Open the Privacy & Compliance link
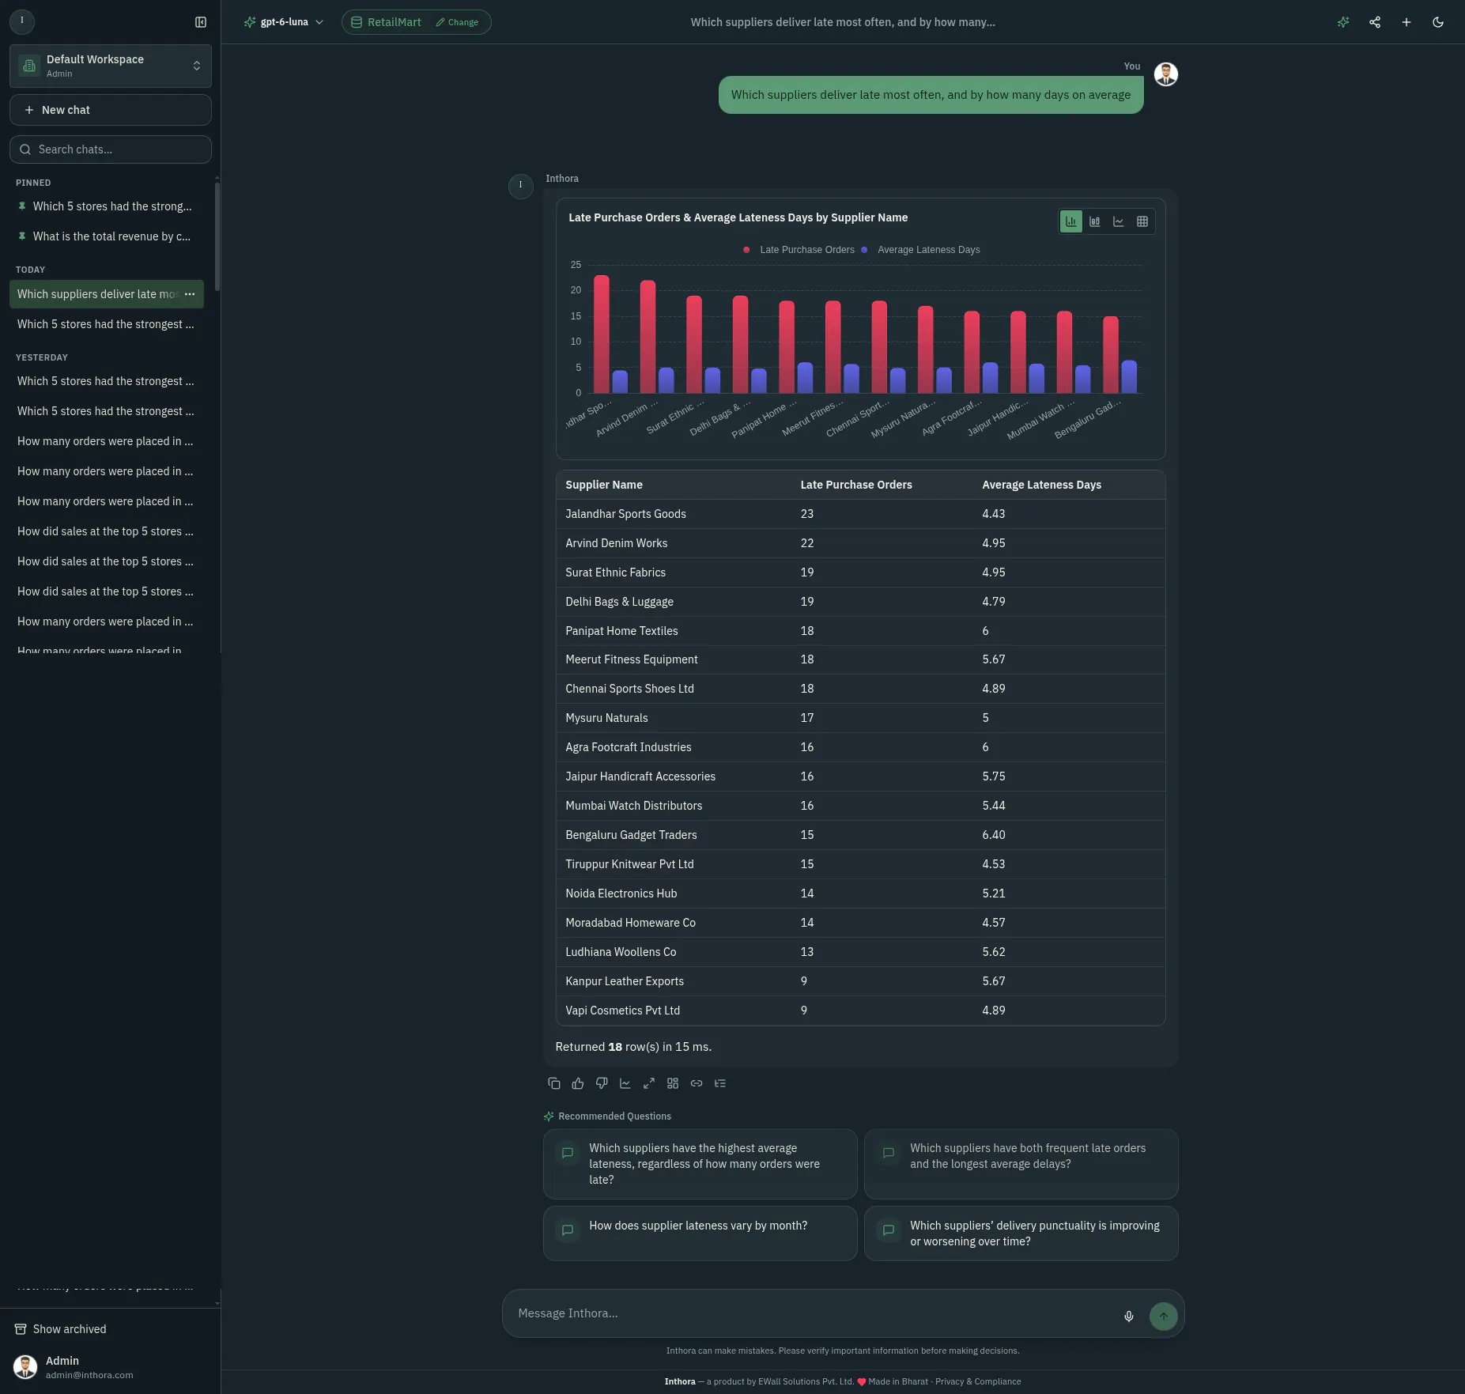 pos(978,1381)
